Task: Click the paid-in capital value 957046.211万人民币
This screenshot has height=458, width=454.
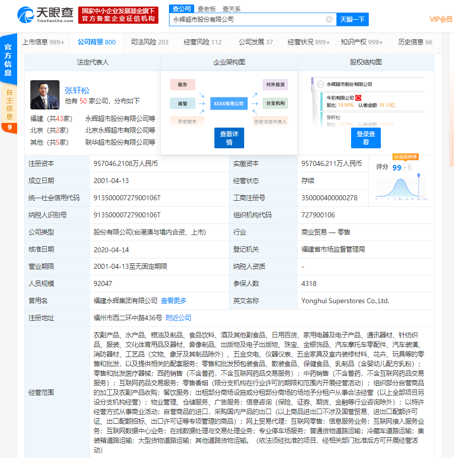Action: 331,163
